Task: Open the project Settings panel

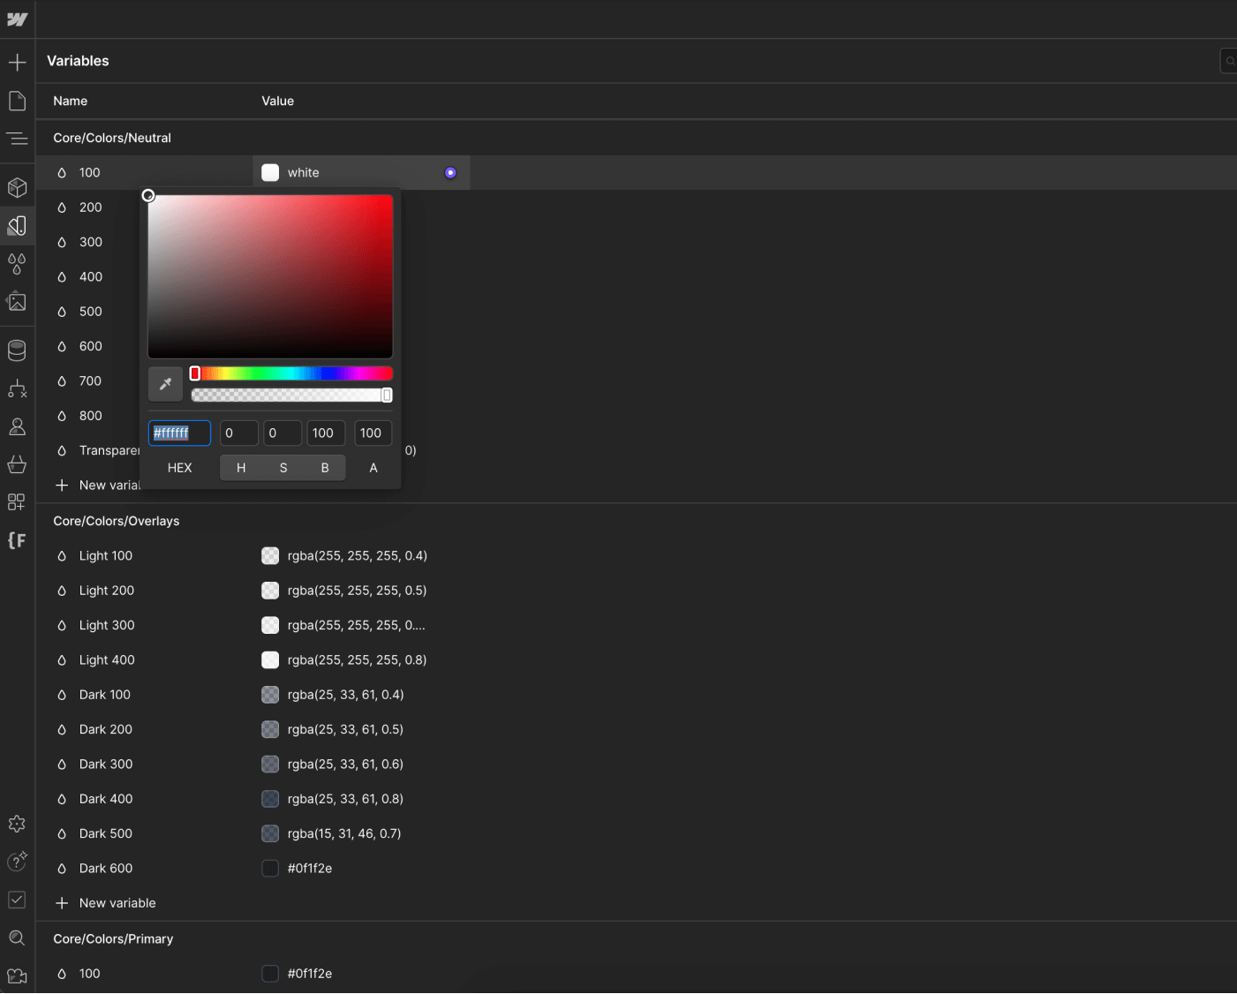Action: point(17,824)
